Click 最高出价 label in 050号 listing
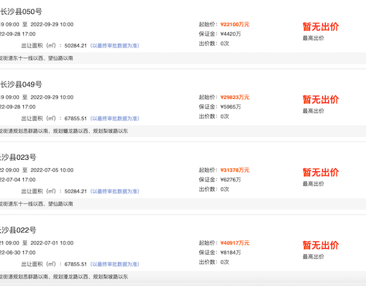This screenshot has height=286, width=366. [314, 38]
